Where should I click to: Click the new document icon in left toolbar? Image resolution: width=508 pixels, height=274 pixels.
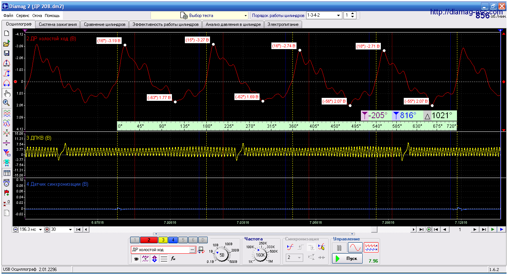[x=6, y=34]
